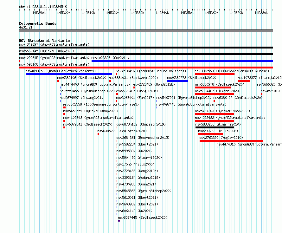Click the Cytogenetic Bands track title

(x=38, y=23)
